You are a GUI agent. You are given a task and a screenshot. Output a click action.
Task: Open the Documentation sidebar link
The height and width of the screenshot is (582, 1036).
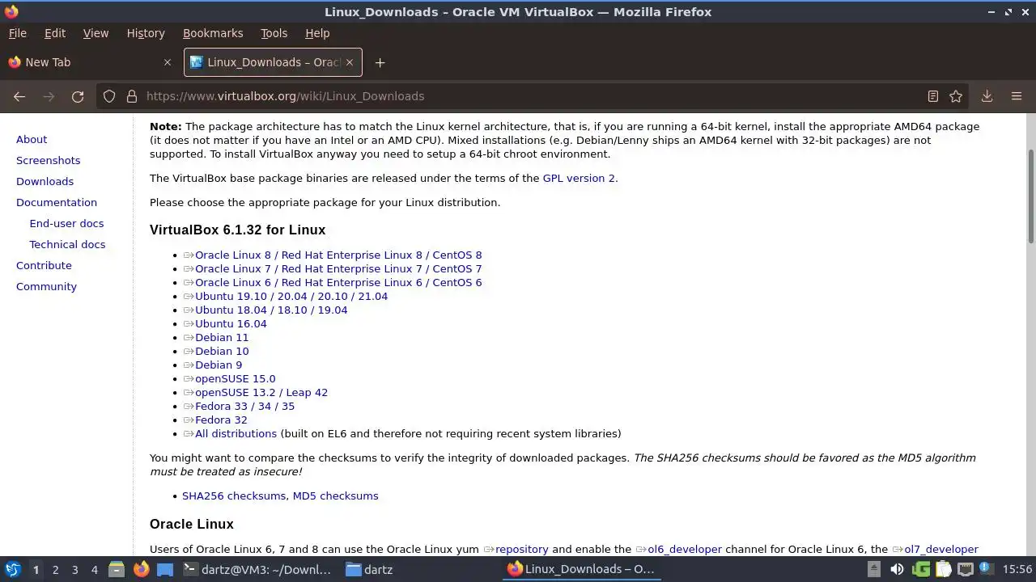[x=57, y=202]
